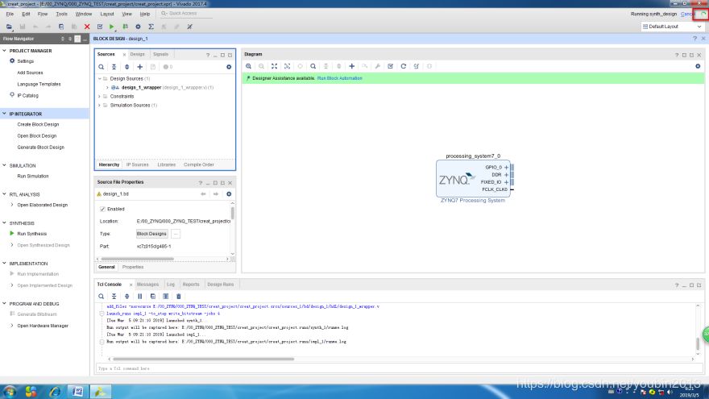The width and height of the screenshot is (709, 399).
Task: Open IP Catalog in Project Manager
Action: (27, 95)
